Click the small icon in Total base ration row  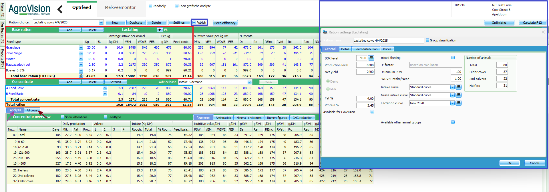(x=81, y=76)
